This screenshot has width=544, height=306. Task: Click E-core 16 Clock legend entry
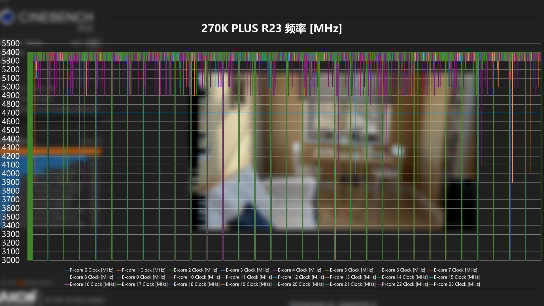[93, 284]
